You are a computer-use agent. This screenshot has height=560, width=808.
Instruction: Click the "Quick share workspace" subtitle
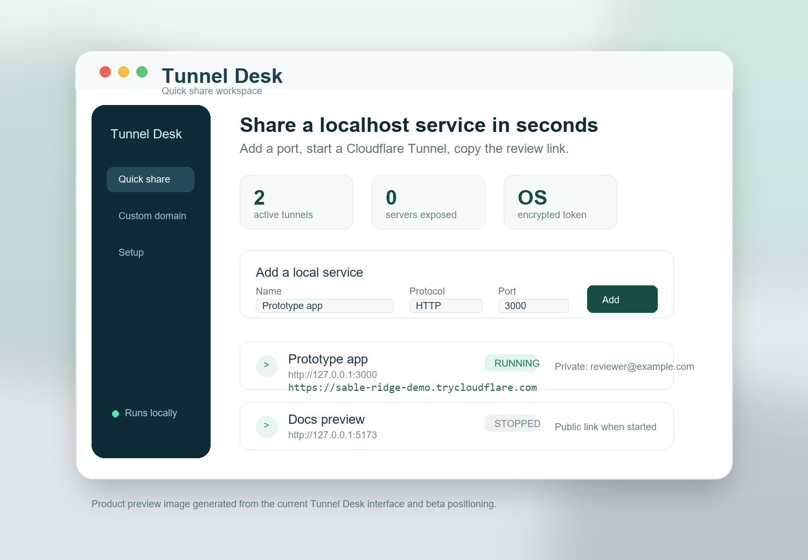click(212, 91)
